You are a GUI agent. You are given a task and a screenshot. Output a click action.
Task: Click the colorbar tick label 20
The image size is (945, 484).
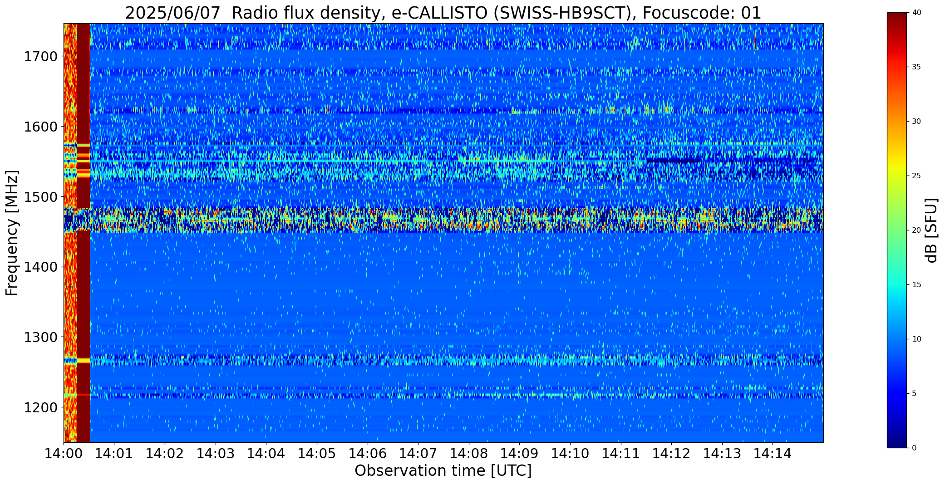pyautogui.click(x=916, y=230)
